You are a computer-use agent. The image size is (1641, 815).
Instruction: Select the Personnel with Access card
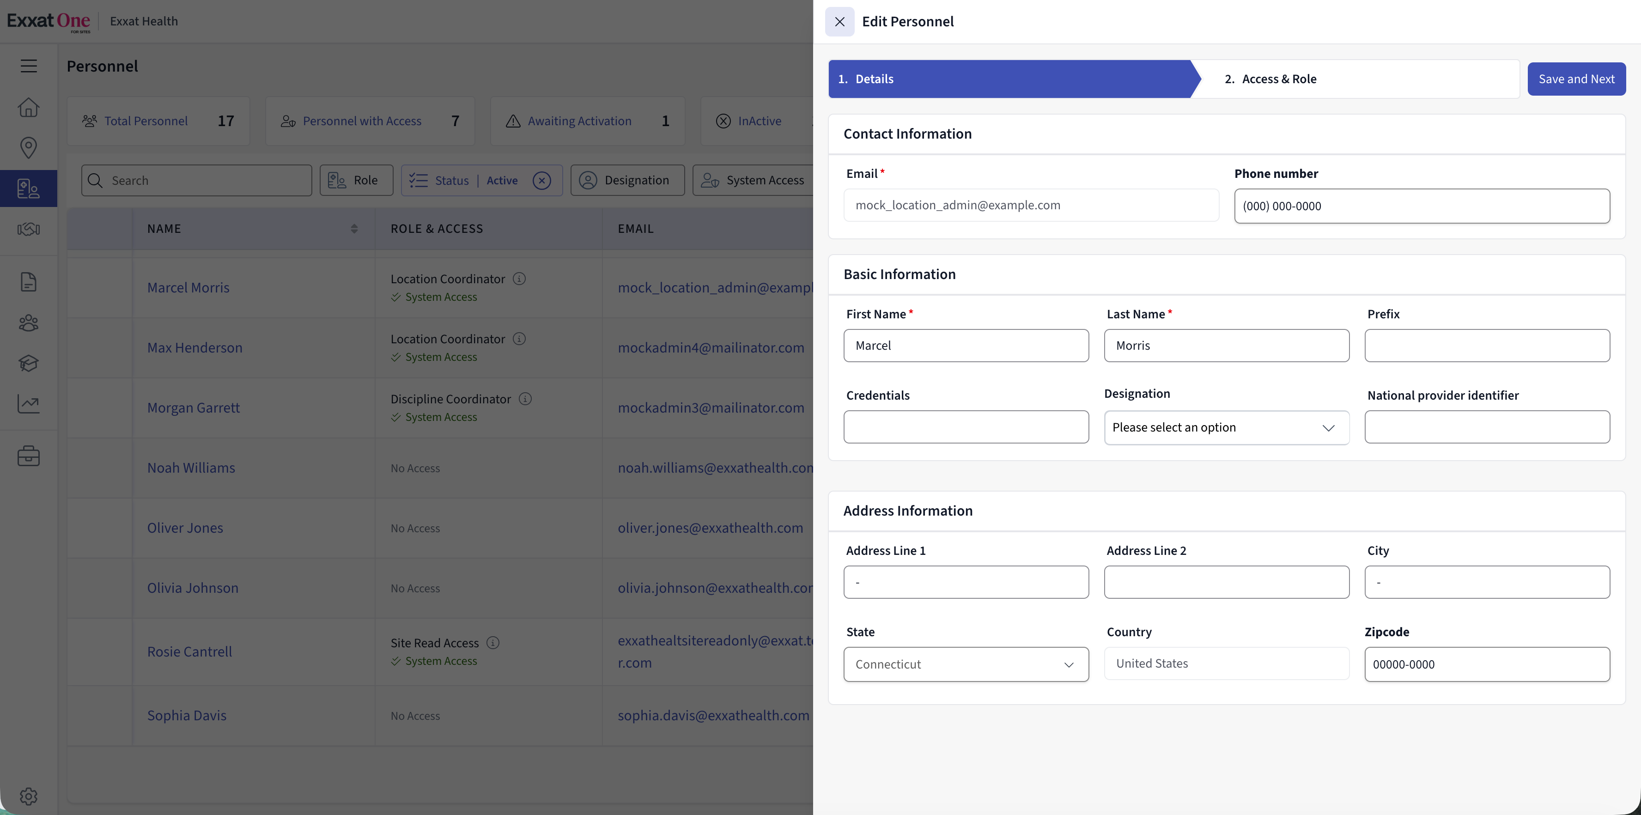[370, 121]
